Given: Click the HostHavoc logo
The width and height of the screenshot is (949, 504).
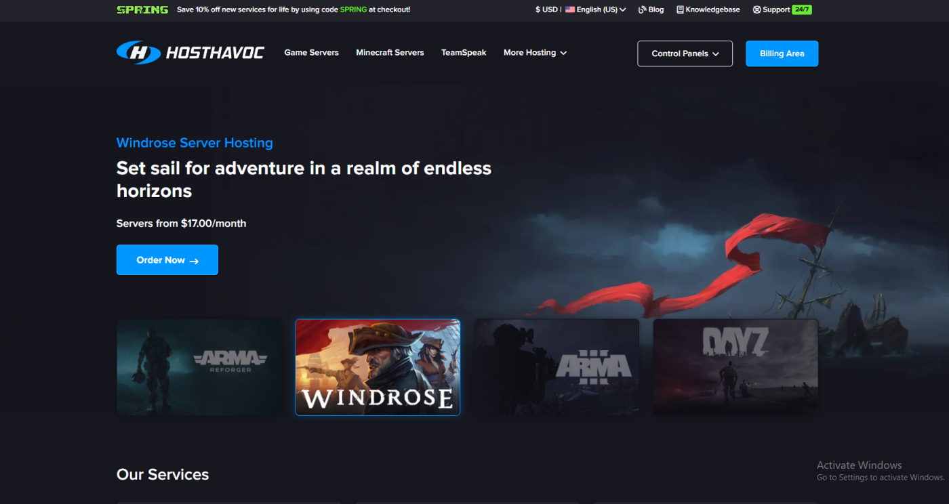Looking at the screenshot, I should pos(190,53).
